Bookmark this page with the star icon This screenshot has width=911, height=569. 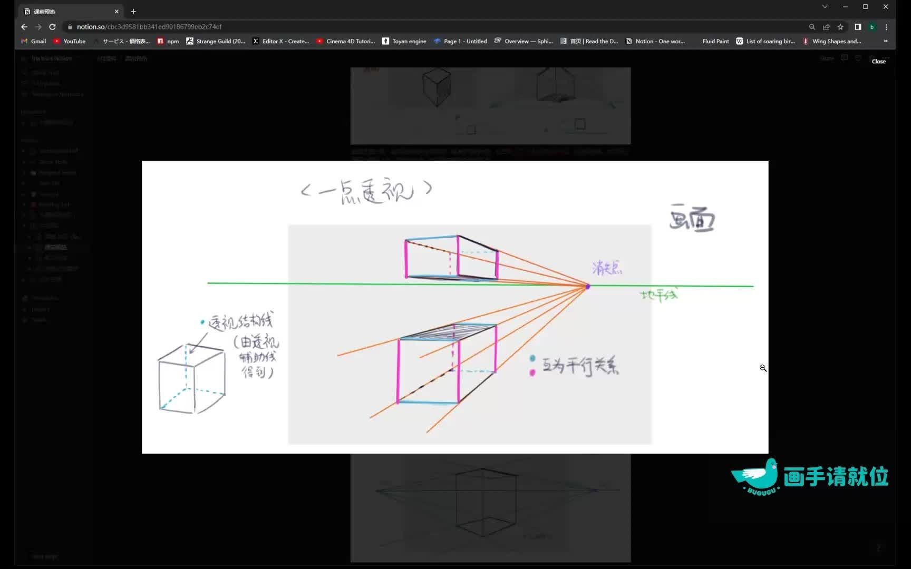pos(840,27)
